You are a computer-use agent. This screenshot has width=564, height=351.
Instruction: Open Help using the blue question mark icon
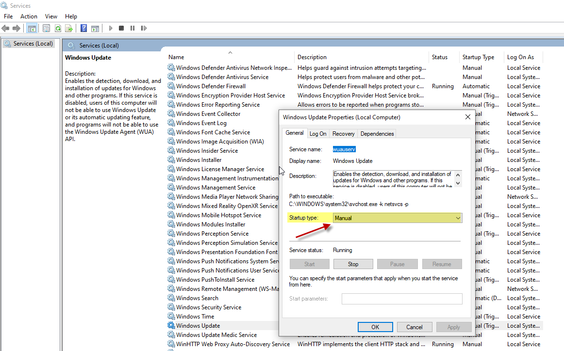coord(83,29)
